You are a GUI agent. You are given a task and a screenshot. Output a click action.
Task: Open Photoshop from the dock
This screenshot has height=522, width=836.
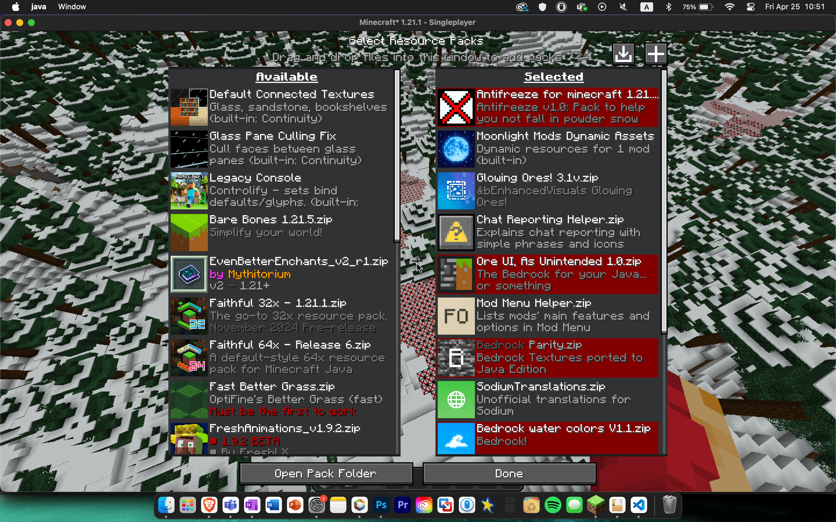381,505
